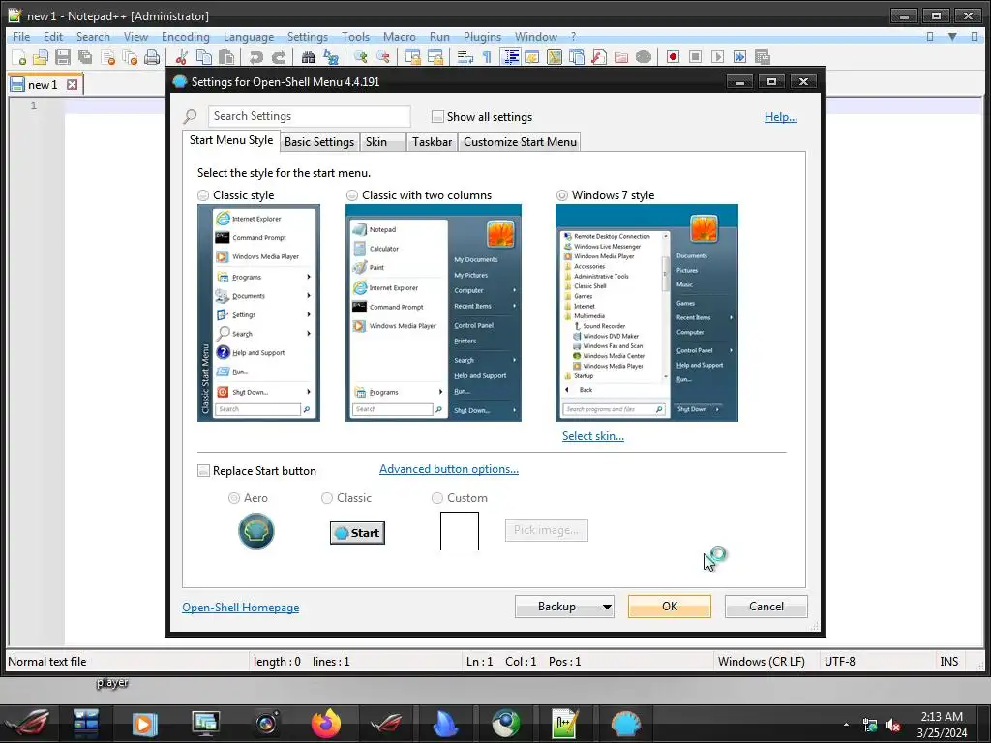Visit the Open-Shell Homepage link
Screen dimensions: 991x743
point(241,608)
